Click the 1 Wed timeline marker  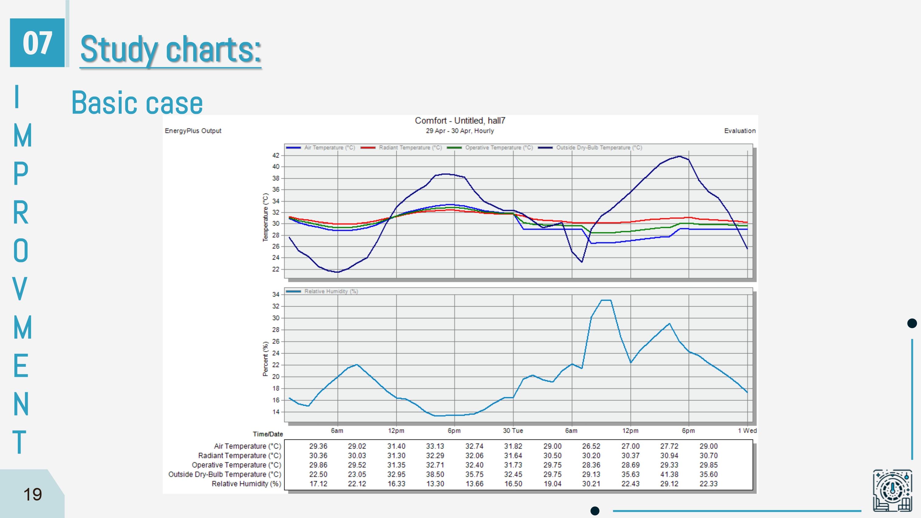point(747,431)
